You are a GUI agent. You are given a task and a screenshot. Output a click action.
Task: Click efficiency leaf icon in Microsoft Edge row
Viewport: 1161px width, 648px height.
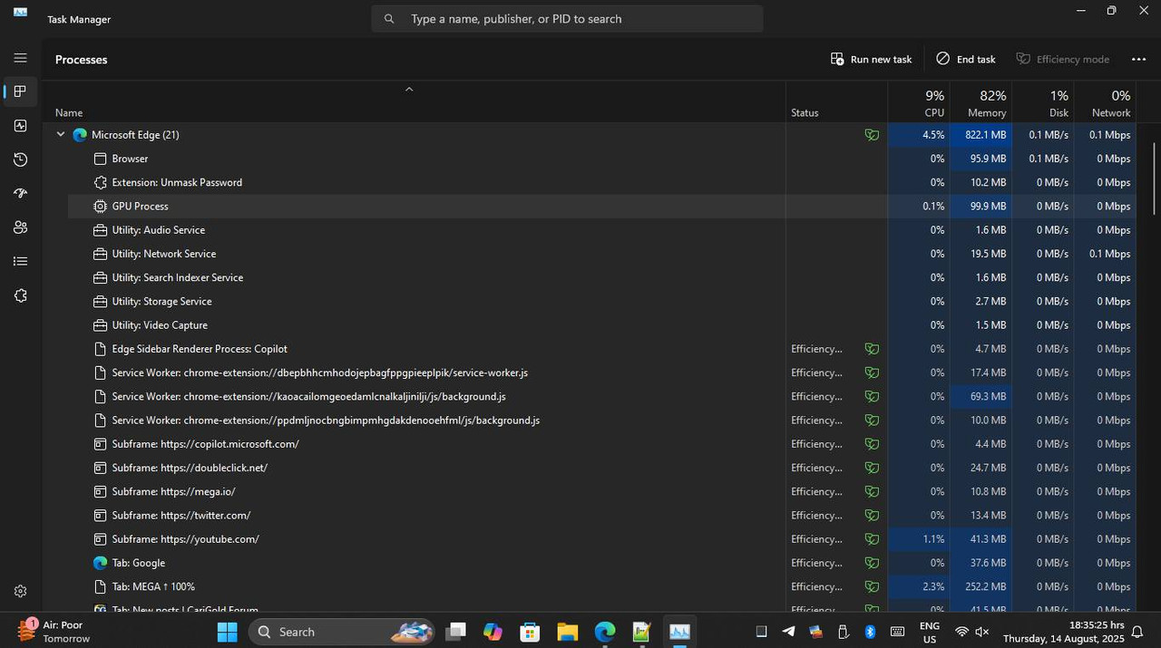[872, 135]
